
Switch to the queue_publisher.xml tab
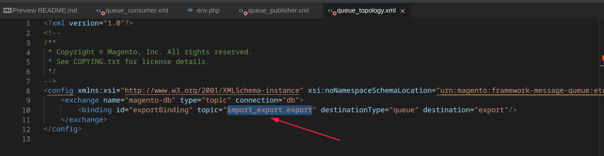(278, 11)
